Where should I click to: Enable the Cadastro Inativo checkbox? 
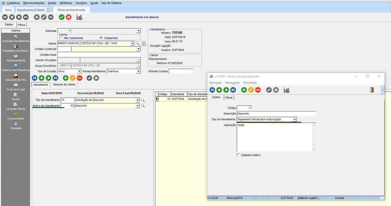tap(238, 155)
